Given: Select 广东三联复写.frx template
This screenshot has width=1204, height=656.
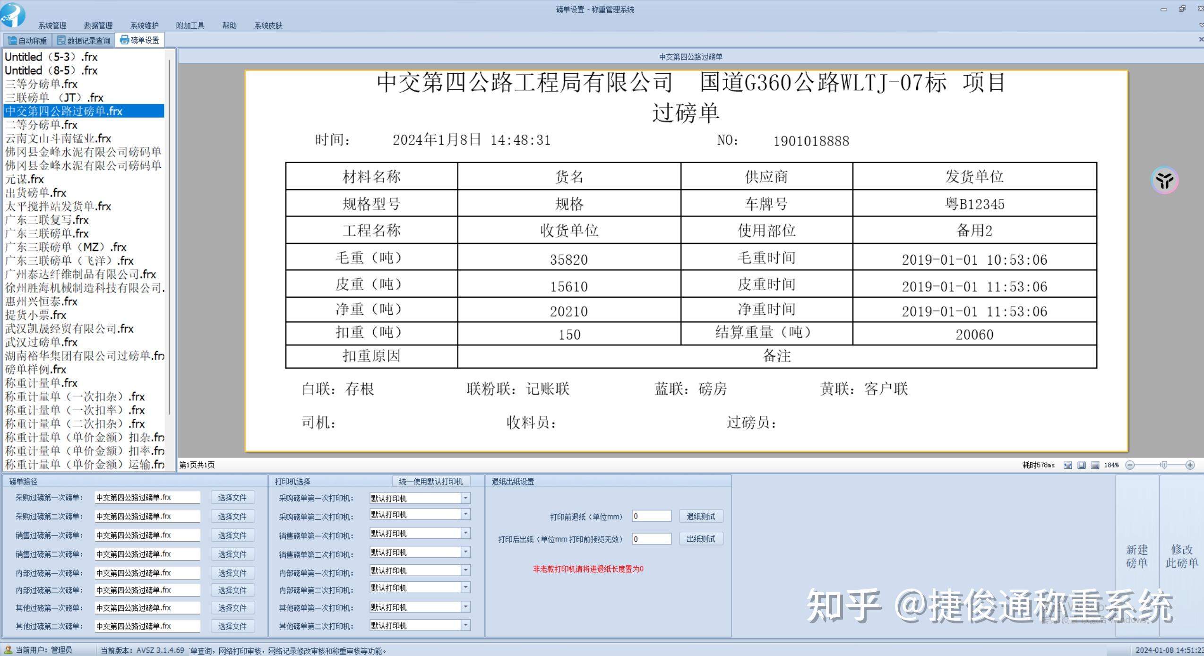Looking at the screenshot, I should click(x=84, y=220).
